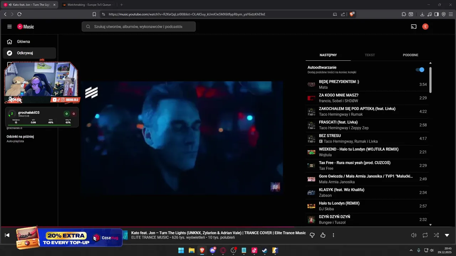Open the ELITE TRANCE MUSIC channel link

point(150,238)
